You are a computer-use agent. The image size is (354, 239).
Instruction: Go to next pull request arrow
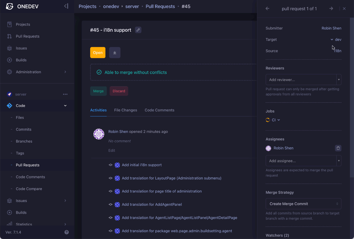click(331, 9)
